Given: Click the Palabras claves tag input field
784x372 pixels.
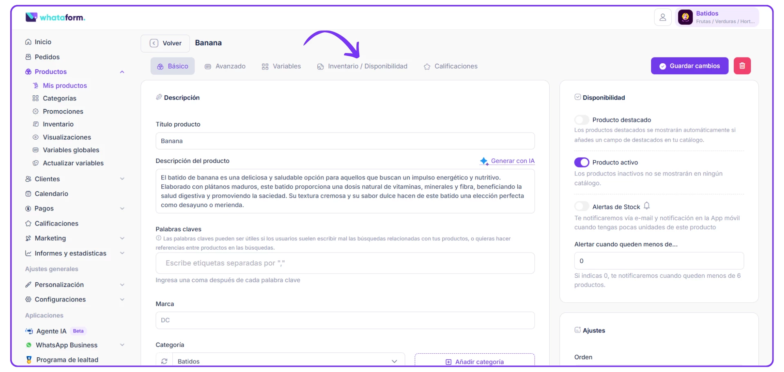Looking at the screenshot, I should pyautogui.click(x=345, y=263).
